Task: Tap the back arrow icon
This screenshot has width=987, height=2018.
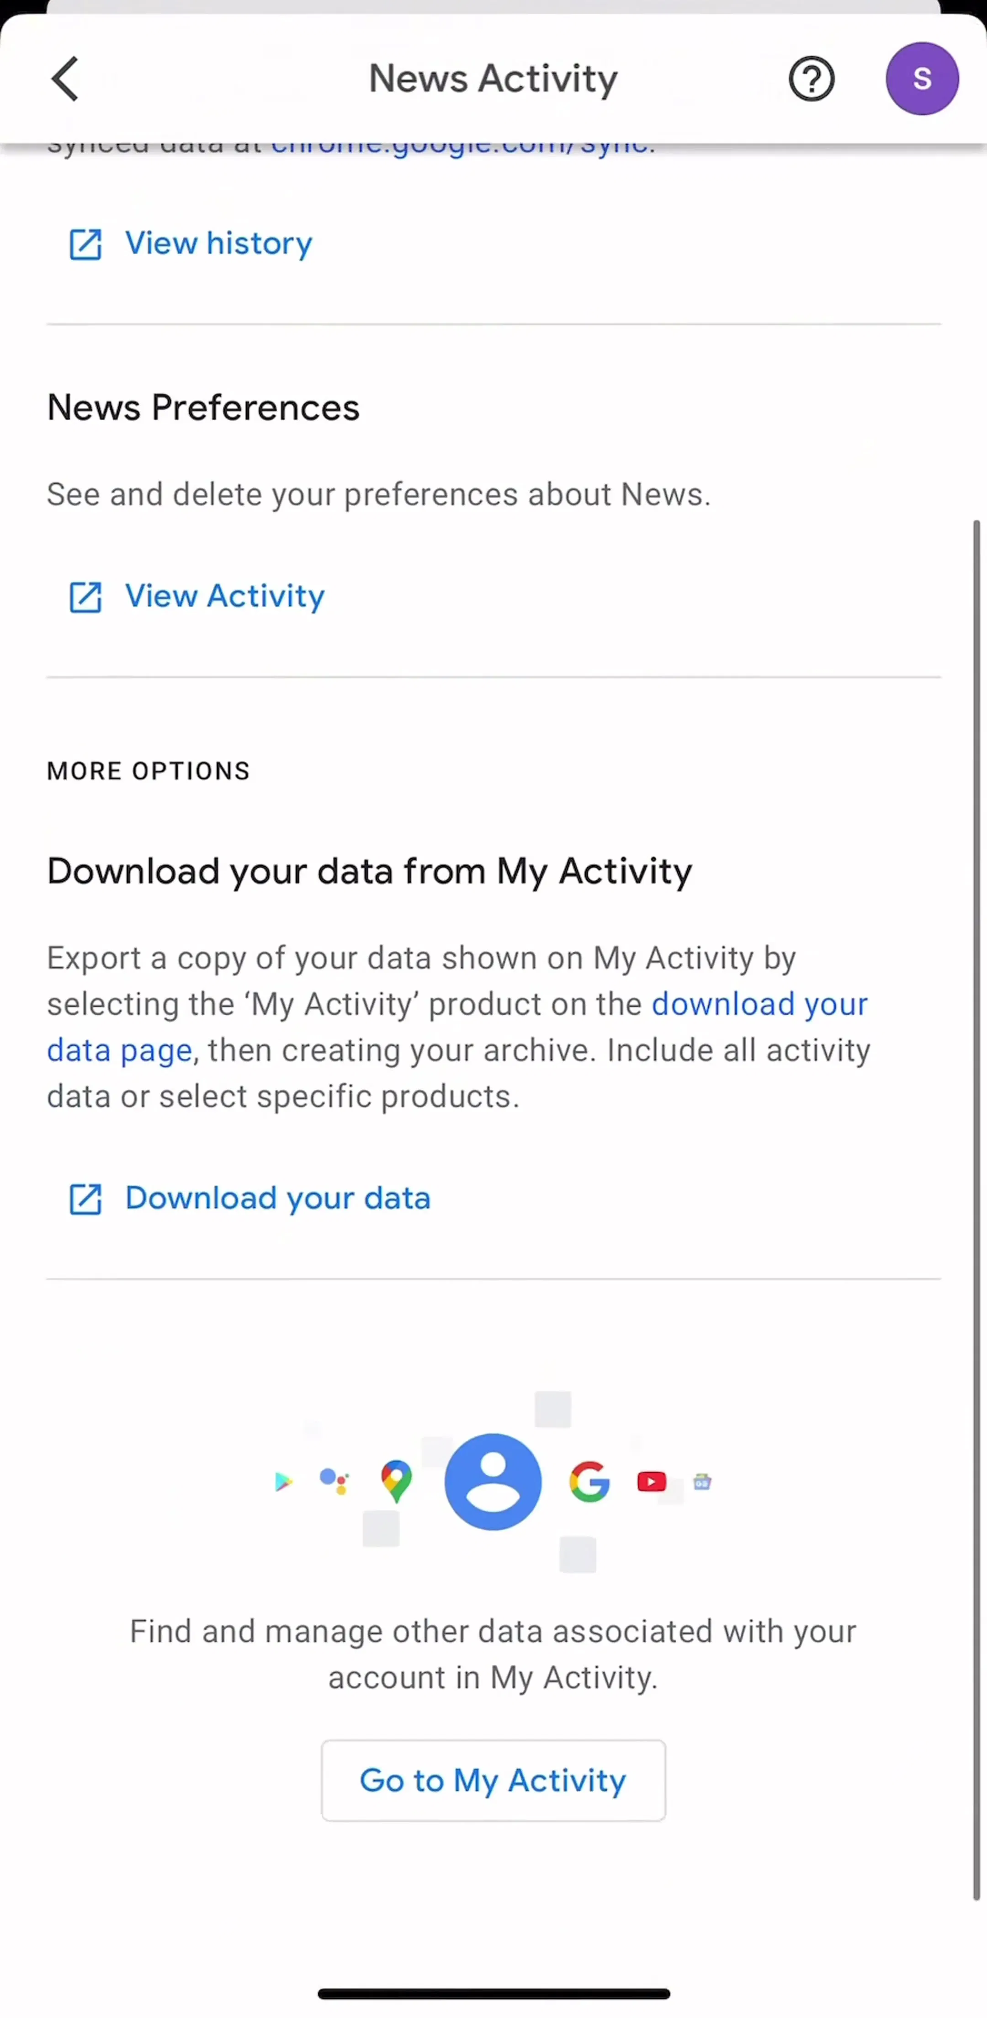Action: click(66, 78)
